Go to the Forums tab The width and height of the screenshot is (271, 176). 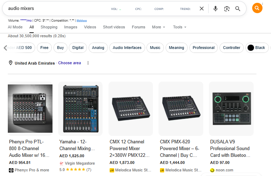(138, 27)
